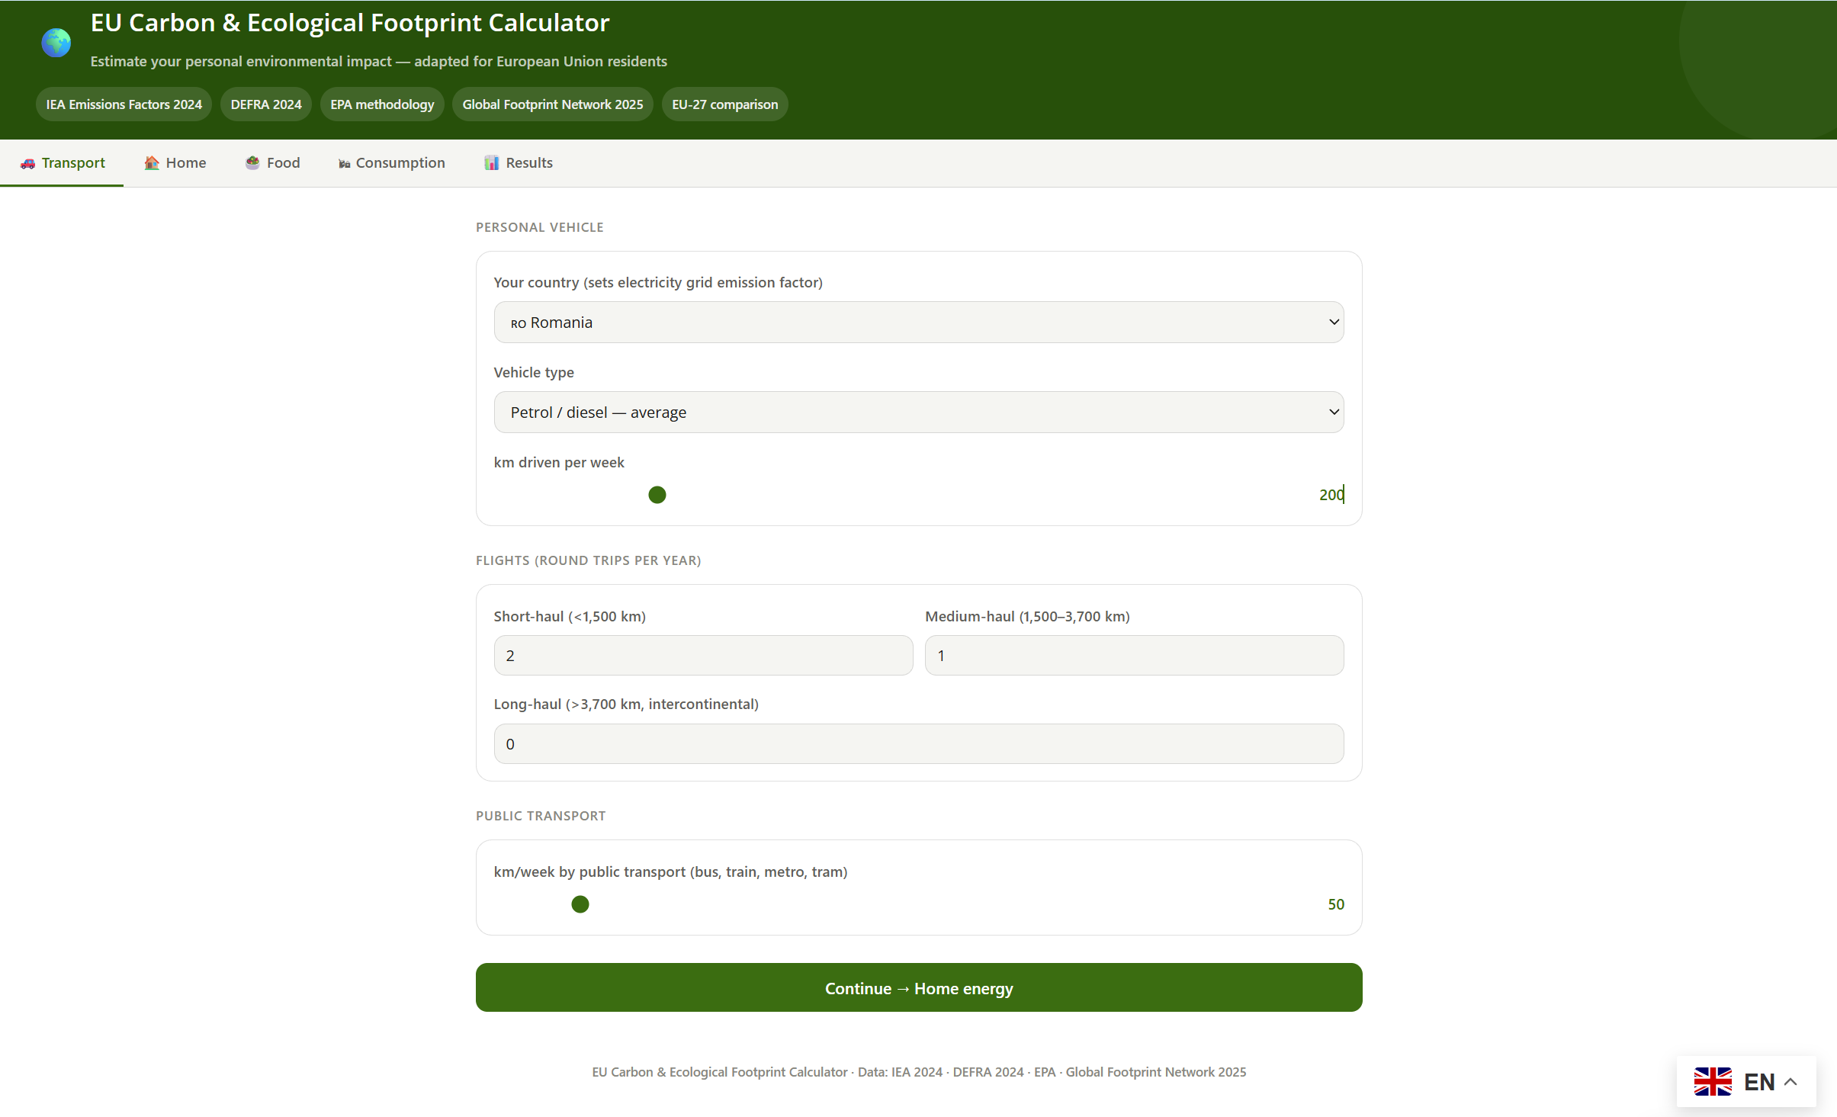Click the globe logo icon in header
The image size is (1837, 1117).
click(56, 43)
